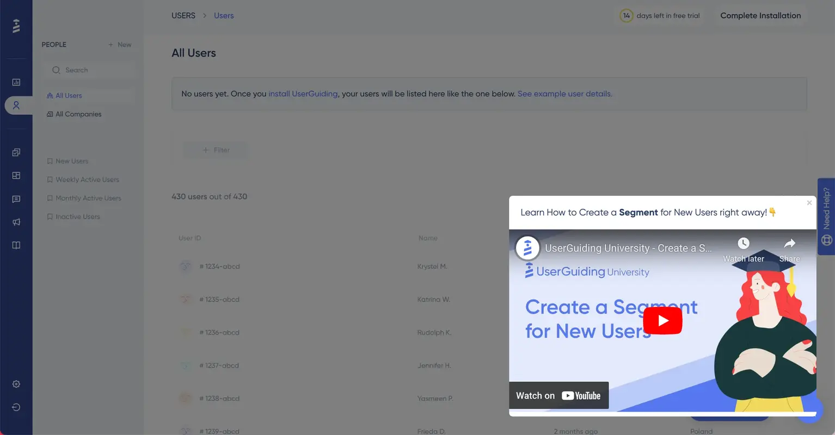Play the Create a Segment YouTube video

[x=662, y=320]
